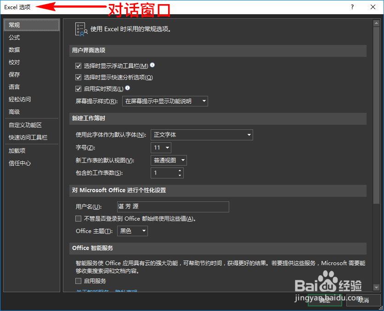Open the 信任中心 category
This screenshot has height=311, width=384.
click(x=32, y=163)
